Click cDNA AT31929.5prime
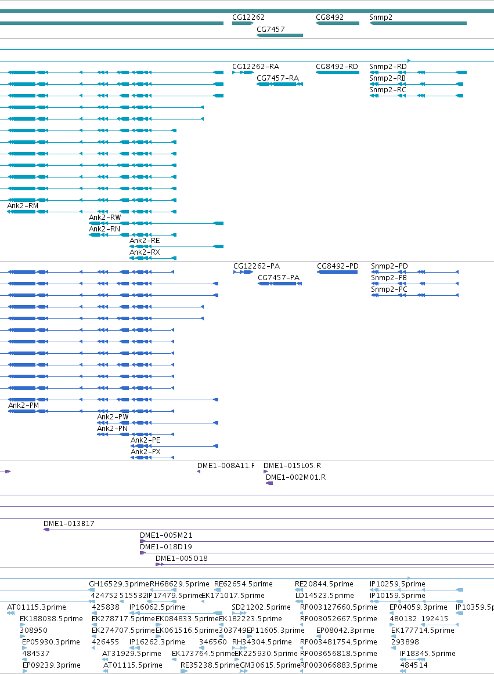This screenshot has width=494, height=674. click(x=132, y=653)
